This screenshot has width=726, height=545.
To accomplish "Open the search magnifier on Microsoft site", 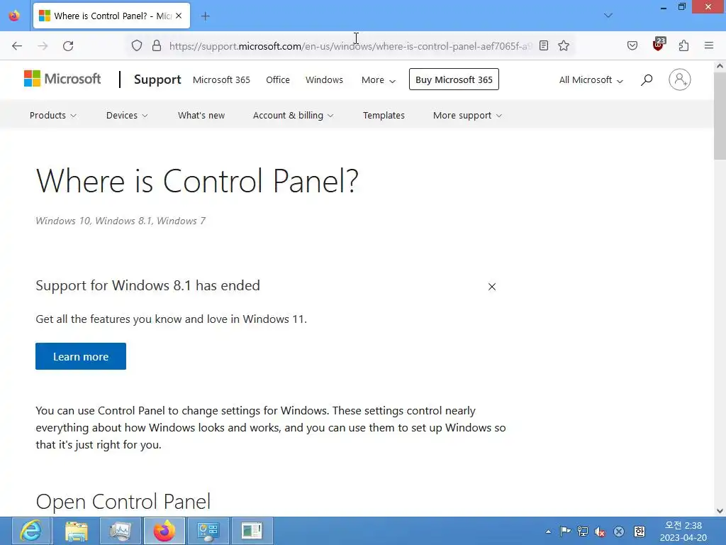I will pos(647,79).
